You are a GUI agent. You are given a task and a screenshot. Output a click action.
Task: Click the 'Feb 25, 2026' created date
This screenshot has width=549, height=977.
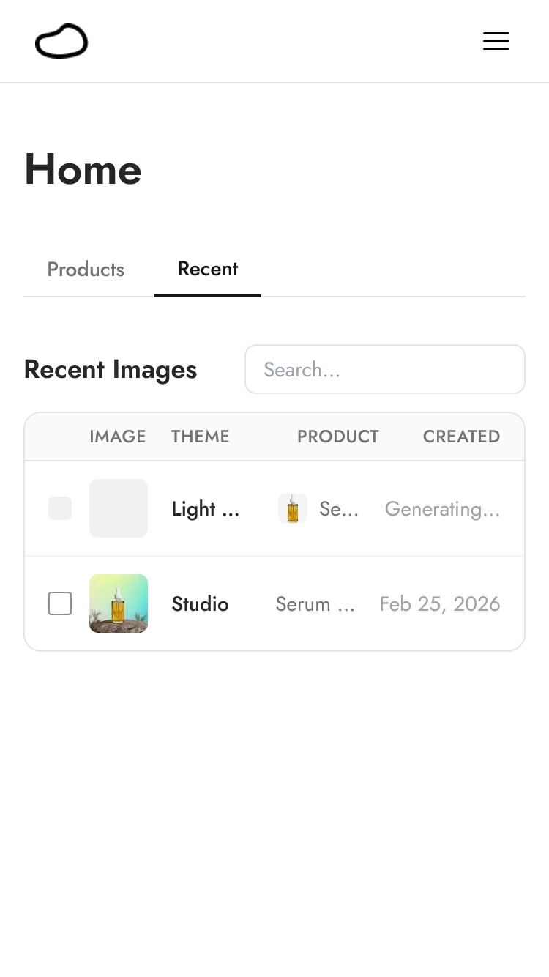click(439, 604)
